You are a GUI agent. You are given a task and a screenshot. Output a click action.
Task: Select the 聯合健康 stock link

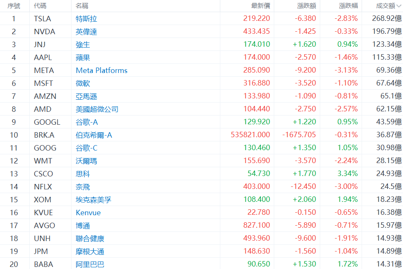click(90, 239)
